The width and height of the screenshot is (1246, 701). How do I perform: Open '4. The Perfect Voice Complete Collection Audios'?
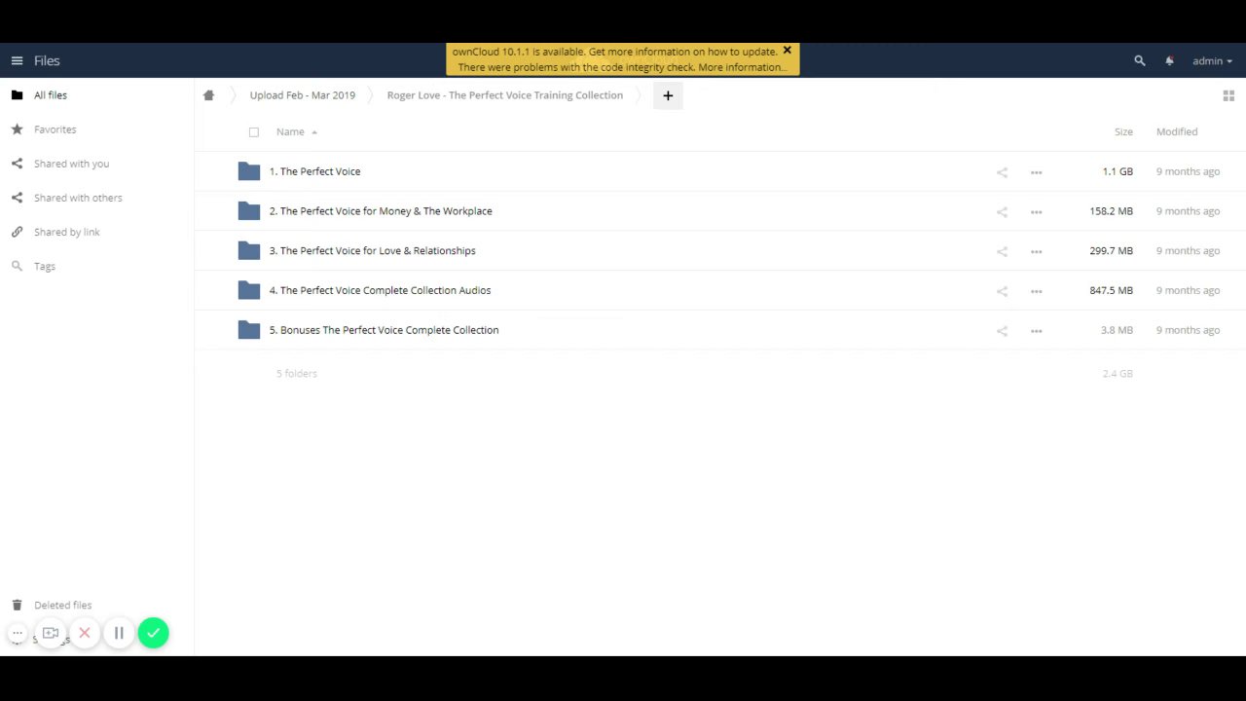click(x=380, y=290)
